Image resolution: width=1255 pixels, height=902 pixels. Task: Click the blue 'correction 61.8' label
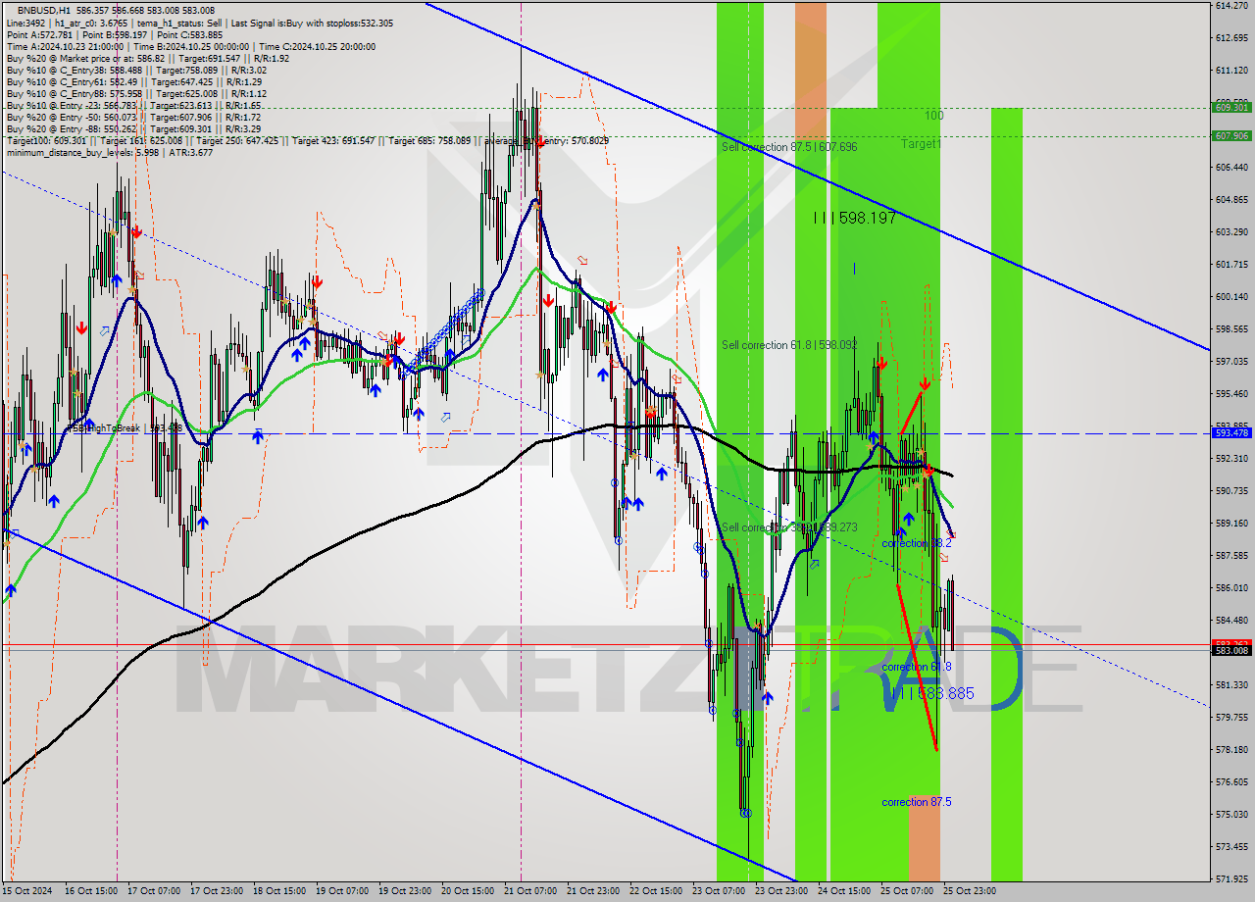coord(916,667)
